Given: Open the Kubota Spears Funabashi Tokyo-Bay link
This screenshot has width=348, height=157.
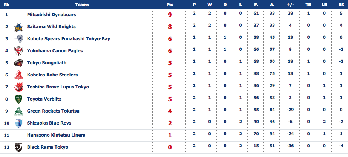Looking at the screenshot, I should 69,39.
